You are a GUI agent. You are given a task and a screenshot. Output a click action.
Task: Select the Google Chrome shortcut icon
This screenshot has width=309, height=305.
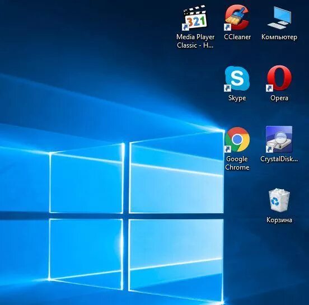[237, 140]
